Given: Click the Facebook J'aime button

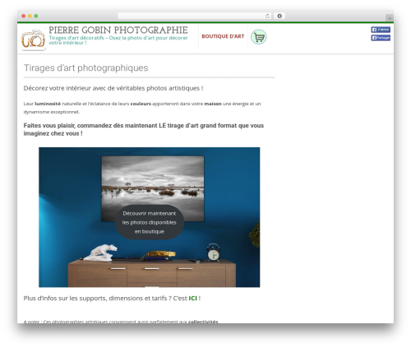Looking at the screenshot, I should pyautogui.click(x=381, y=30).
